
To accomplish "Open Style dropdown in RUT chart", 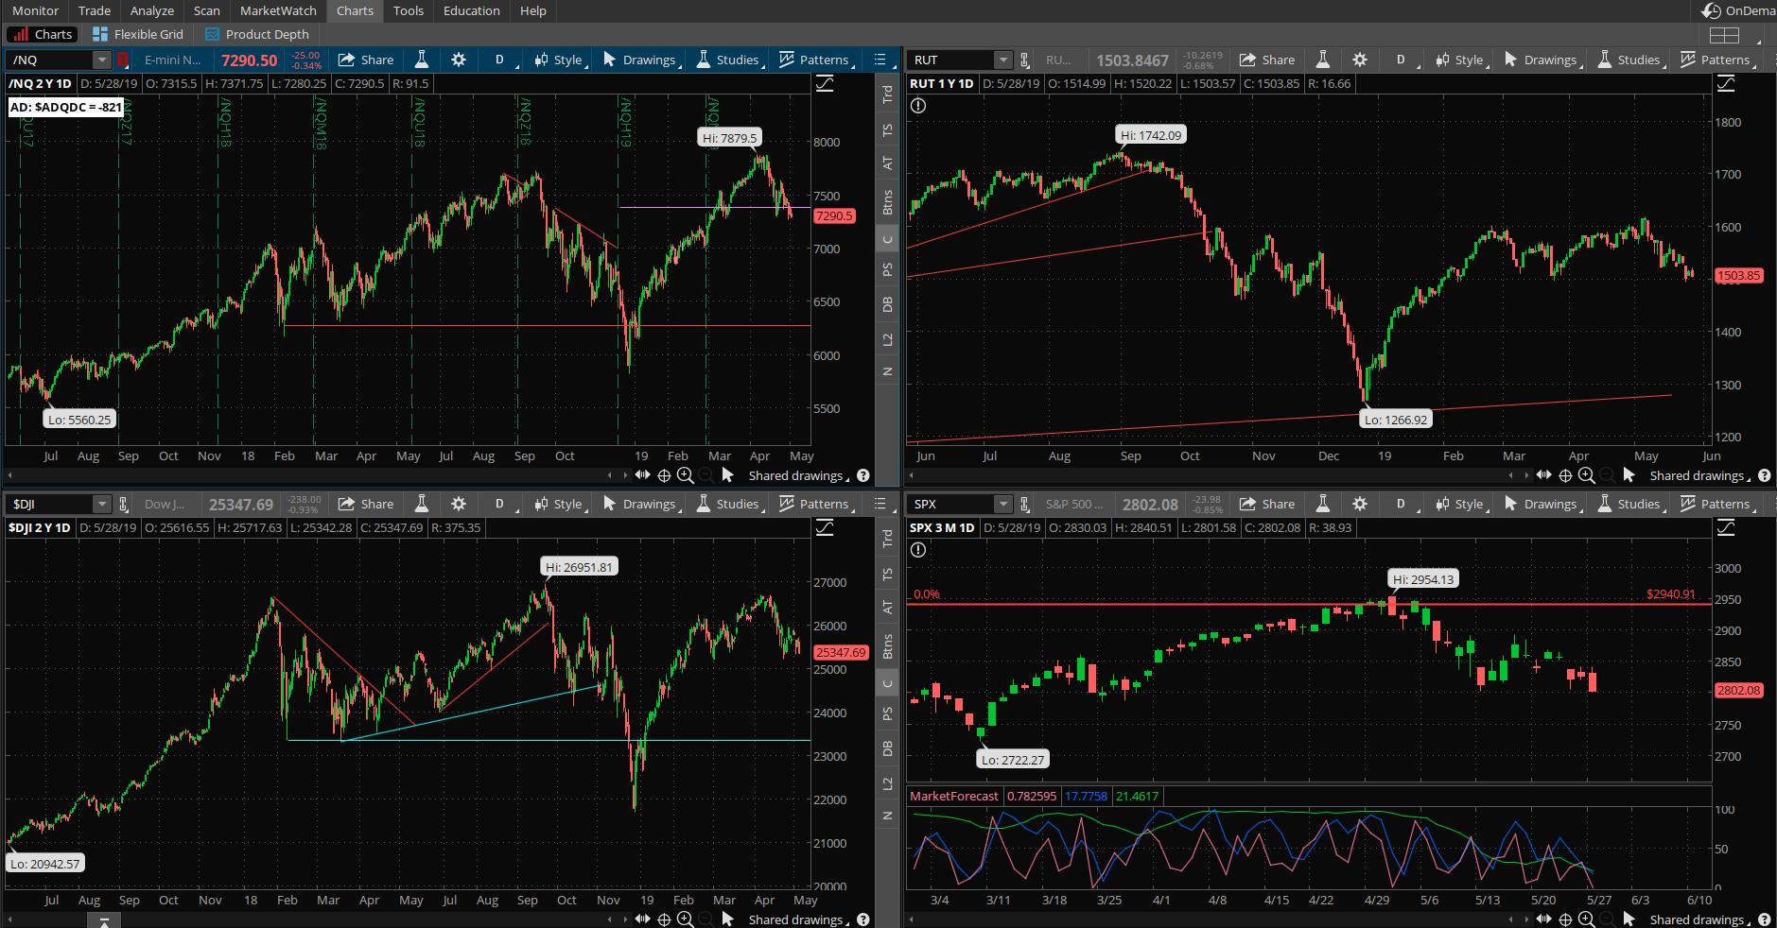I will (1464, 60).
